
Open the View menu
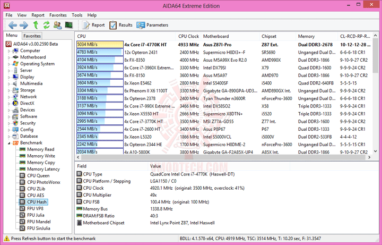22,15
